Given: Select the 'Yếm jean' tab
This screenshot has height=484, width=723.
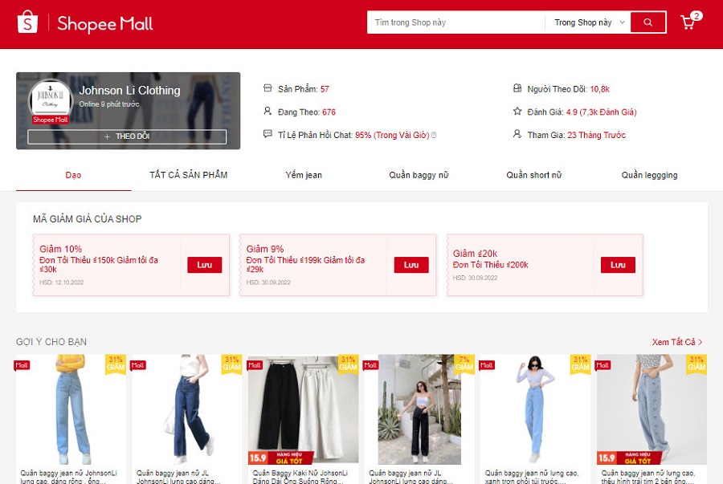Looking at the screenshot, I should (304, 175).
